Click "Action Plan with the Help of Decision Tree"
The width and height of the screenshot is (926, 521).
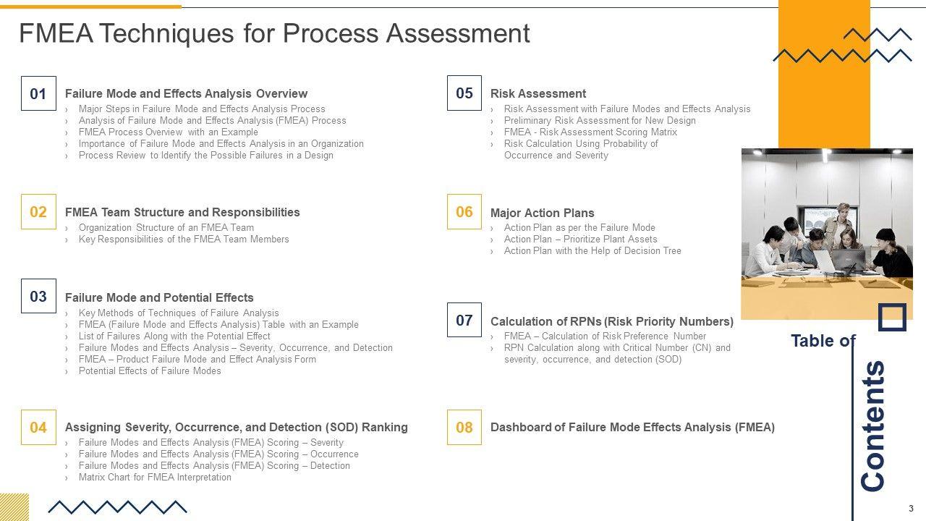click(x=592, y=251)
